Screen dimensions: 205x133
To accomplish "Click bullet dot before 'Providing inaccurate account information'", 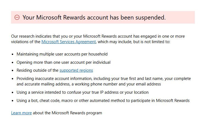I will 13,79.
